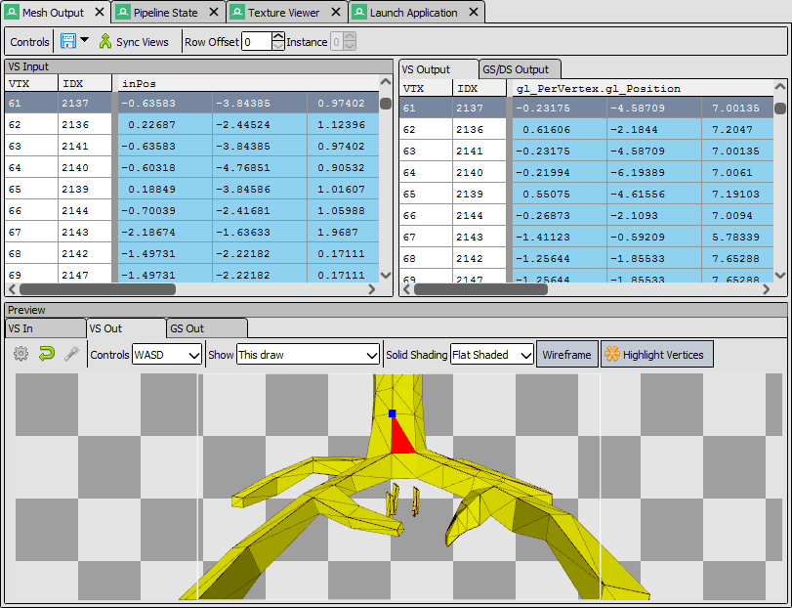The image size is (792, 608).
Task: Click the green reset camera arrow icon
Action: pos(47,354)
